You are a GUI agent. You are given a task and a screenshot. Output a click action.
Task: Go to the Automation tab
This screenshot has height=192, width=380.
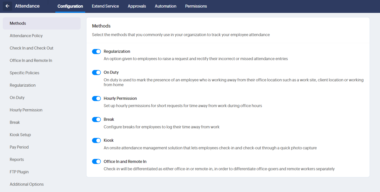pos(166,6)
